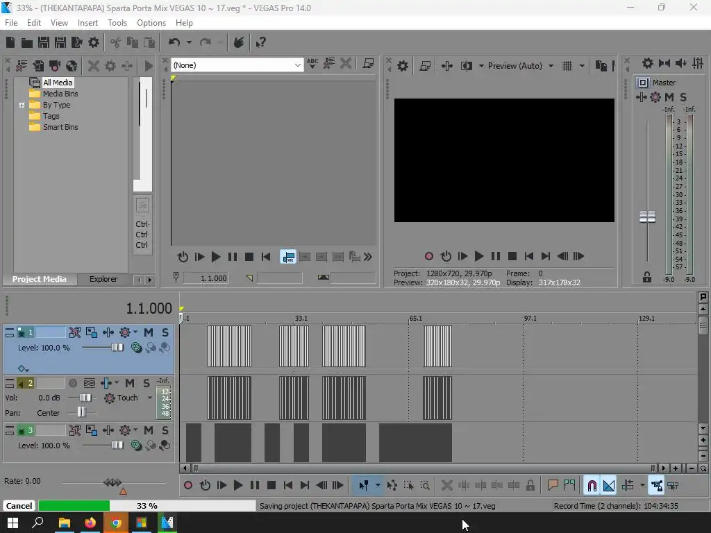Open the Insert menu

tap(87, 23)
